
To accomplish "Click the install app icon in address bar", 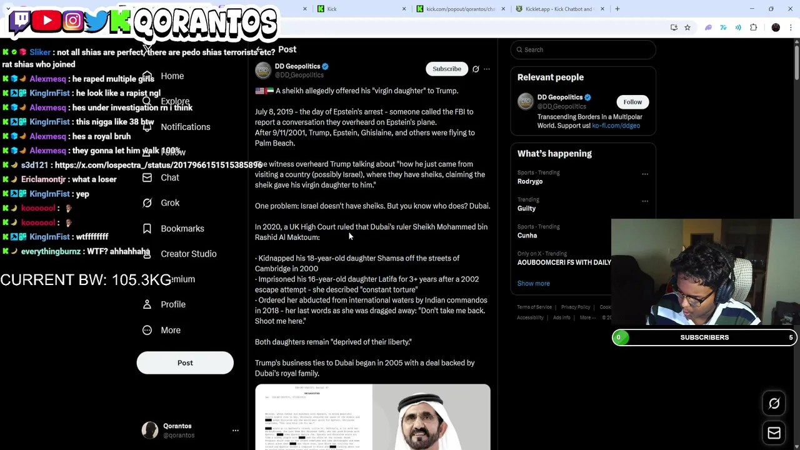I will (674, 27).
